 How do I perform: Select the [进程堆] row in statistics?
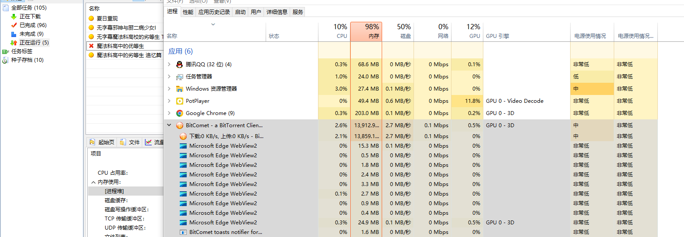pyautogui.click(x=125, y=191)
